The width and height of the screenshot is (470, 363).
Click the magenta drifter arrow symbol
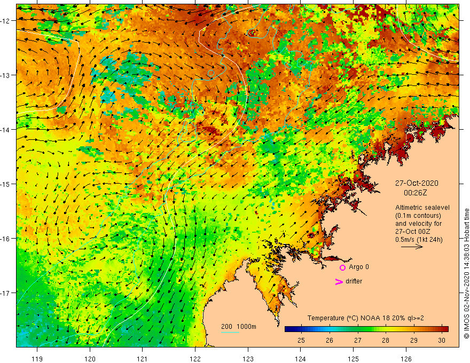click(339, 281)
